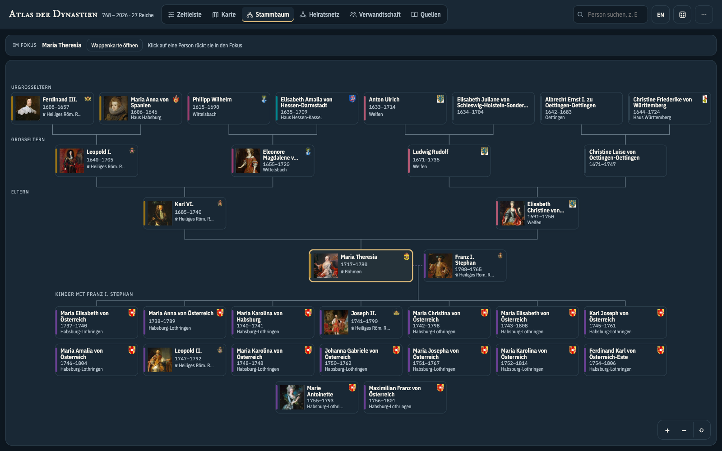Switch to the Zeitleiste tab
This screenshot has height=451, width=722.
[x=185, y=14]
